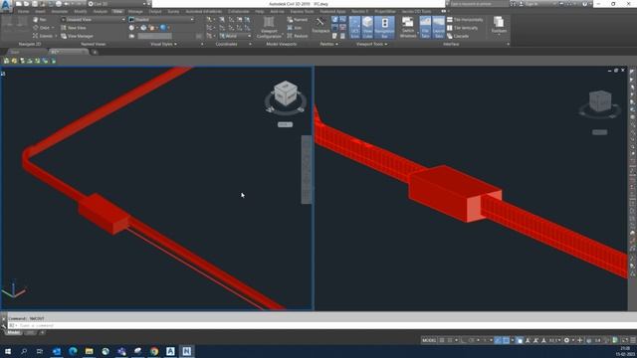Screen dimensions: 637x358
Task: Toggle the Layout Tabs button
Action: tap(439, 27)
